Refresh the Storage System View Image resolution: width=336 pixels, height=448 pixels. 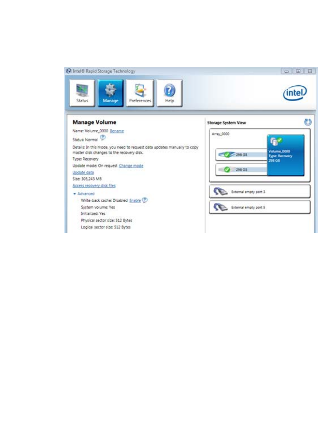tap(308, 122)
